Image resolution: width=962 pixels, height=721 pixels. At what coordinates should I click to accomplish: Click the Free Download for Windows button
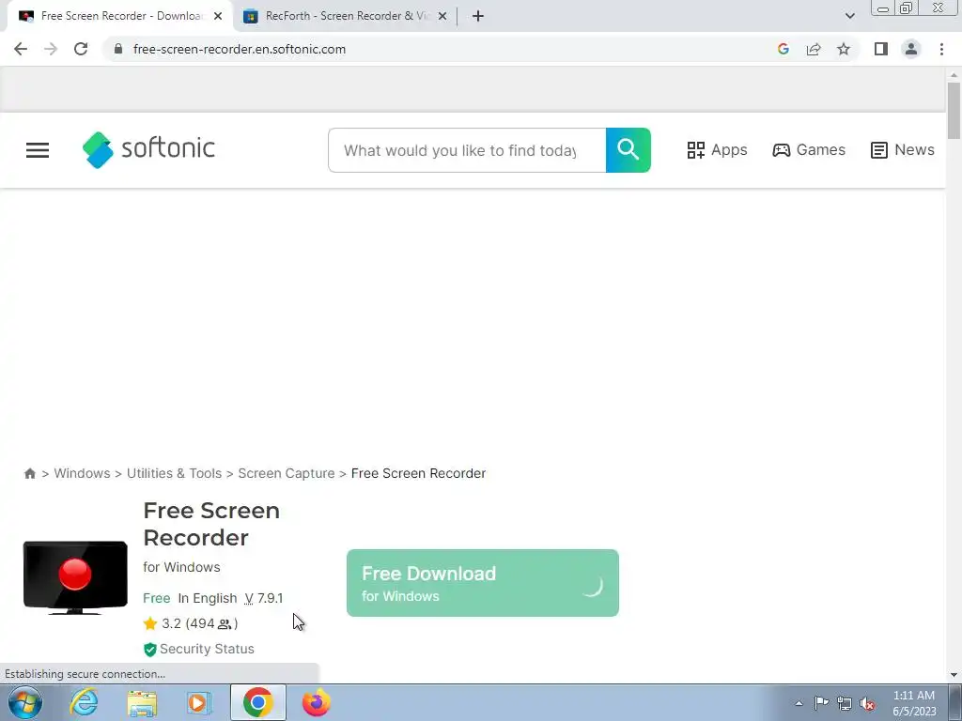[482, 583]
